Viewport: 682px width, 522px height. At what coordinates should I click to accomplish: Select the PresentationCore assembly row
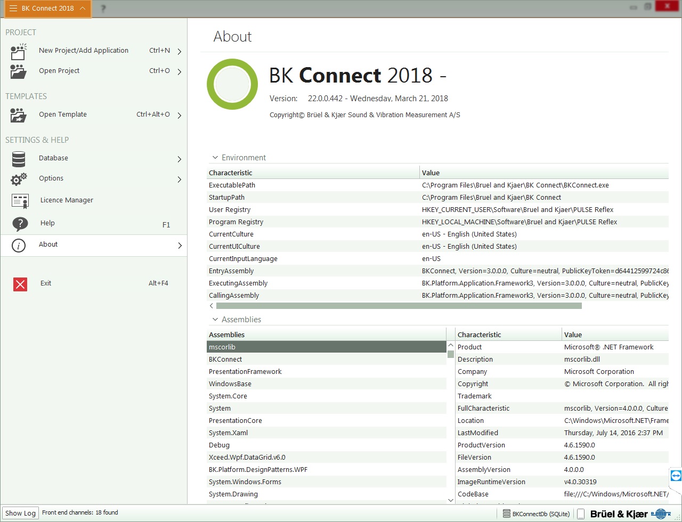[x=326, y=420]
